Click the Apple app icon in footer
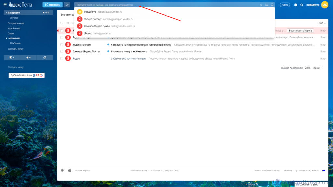Image resolution: width=333 pixels, height=187 pixels. (x=69, y=170)
